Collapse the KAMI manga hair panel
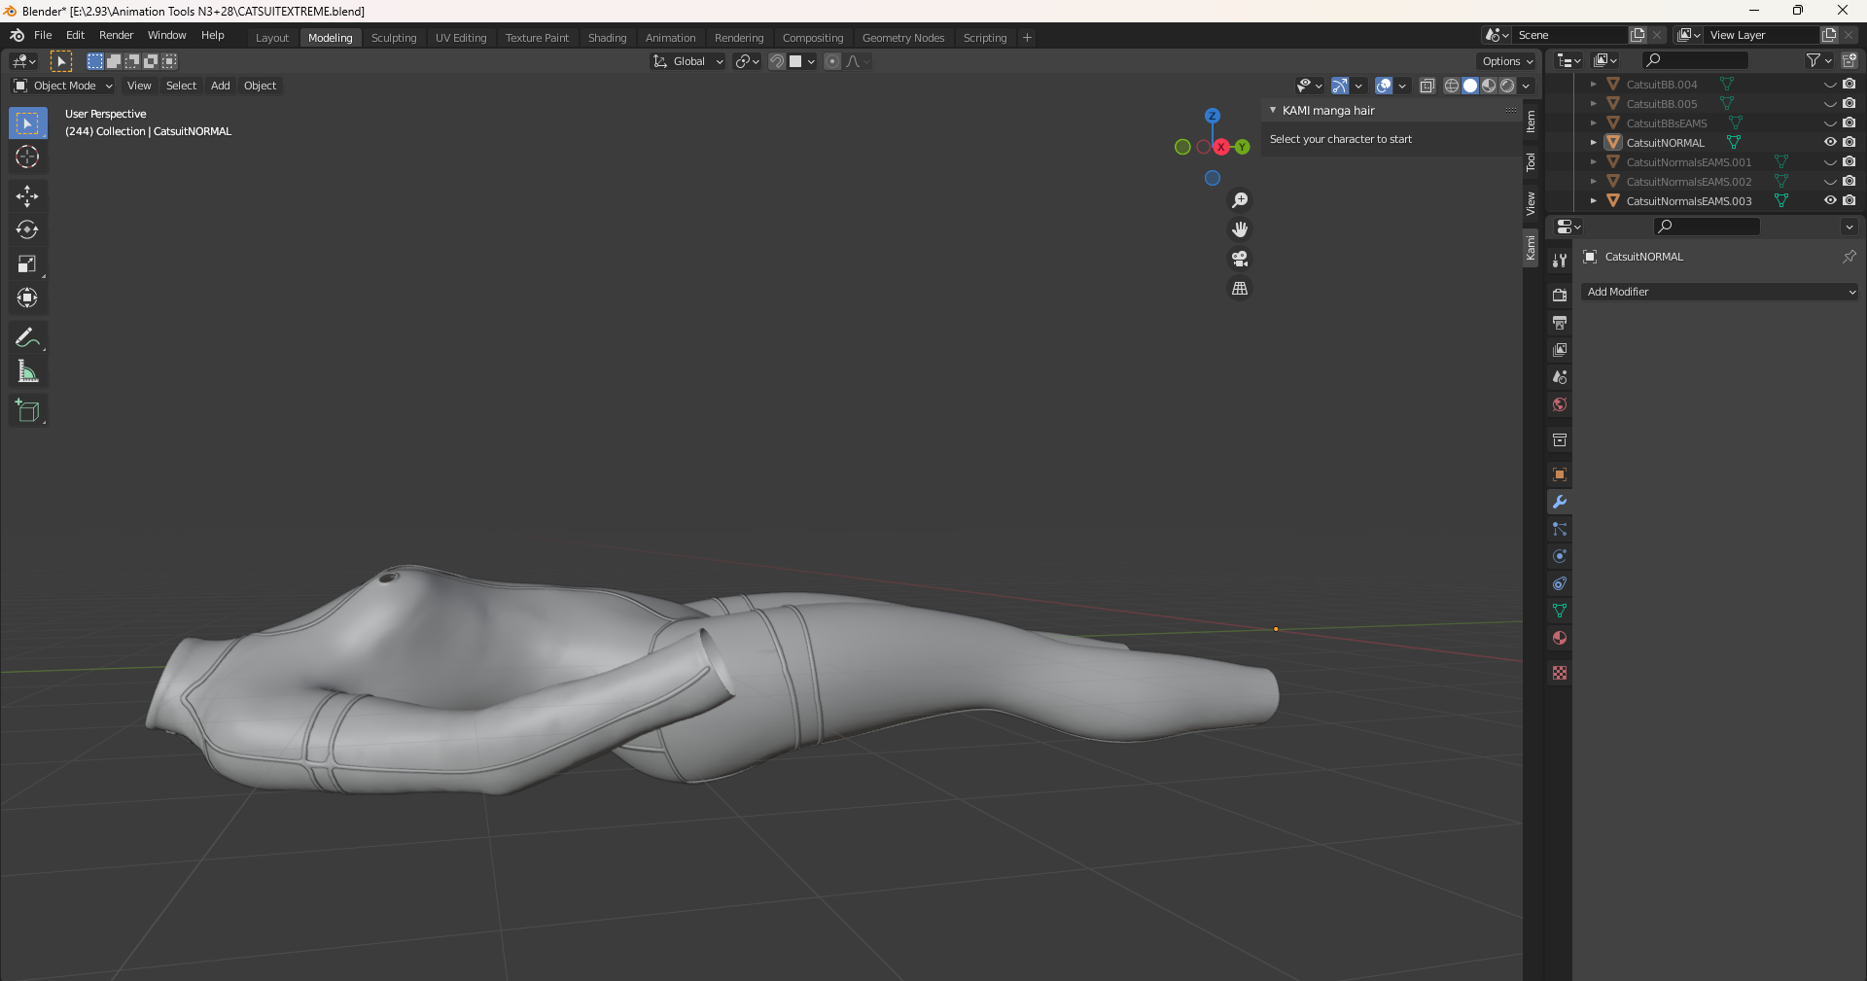 point(1273,111)
